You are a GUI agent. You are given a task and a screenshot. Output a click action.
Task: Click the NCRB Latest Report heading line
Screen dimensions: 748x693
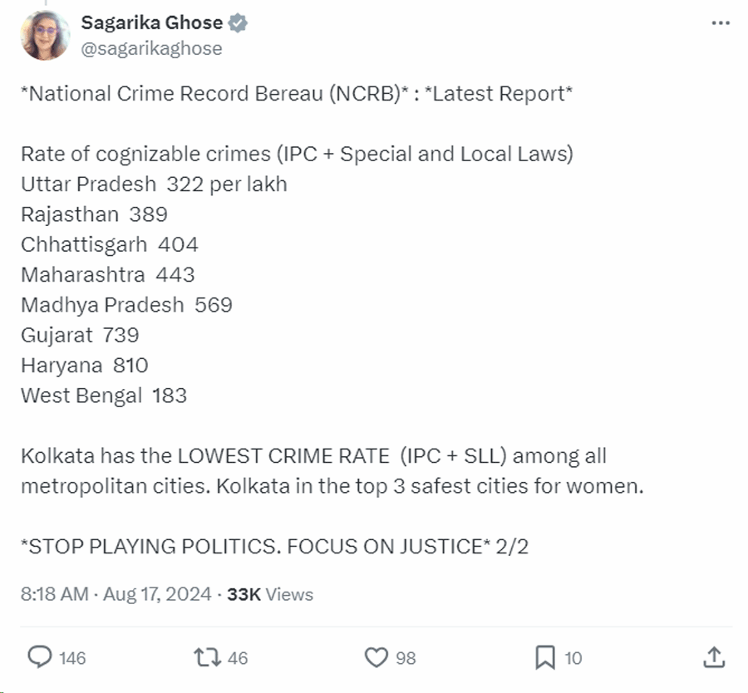(x=297, y=94)
